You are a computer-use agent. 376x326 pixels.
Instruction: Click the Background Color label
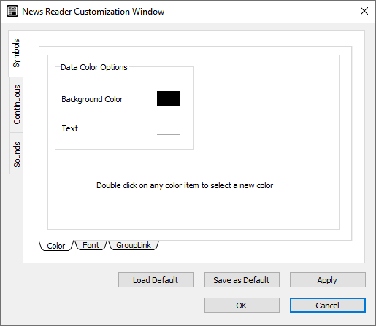92,99
